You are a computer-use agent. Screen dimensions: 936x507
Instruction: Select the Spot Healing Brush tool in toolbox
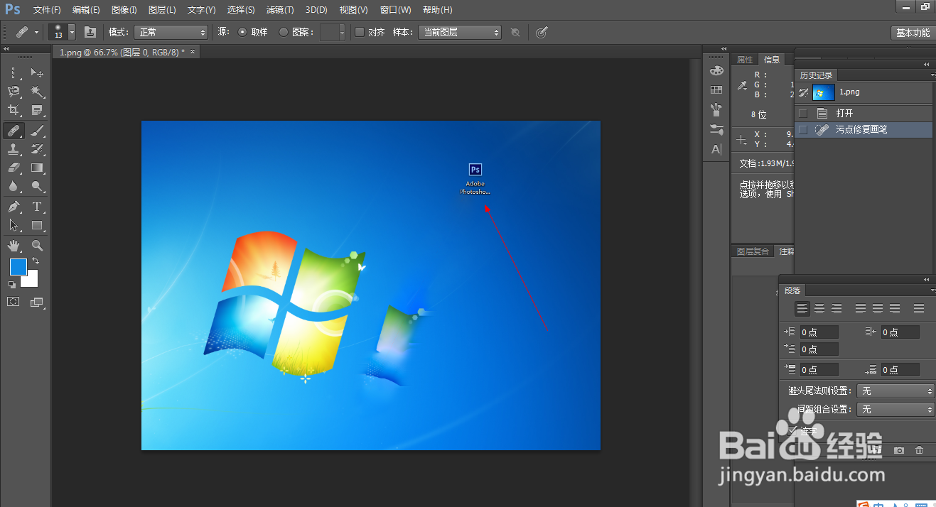(14, 130)
